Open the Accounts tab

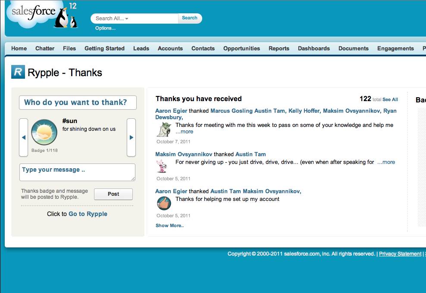click(170, 48)
